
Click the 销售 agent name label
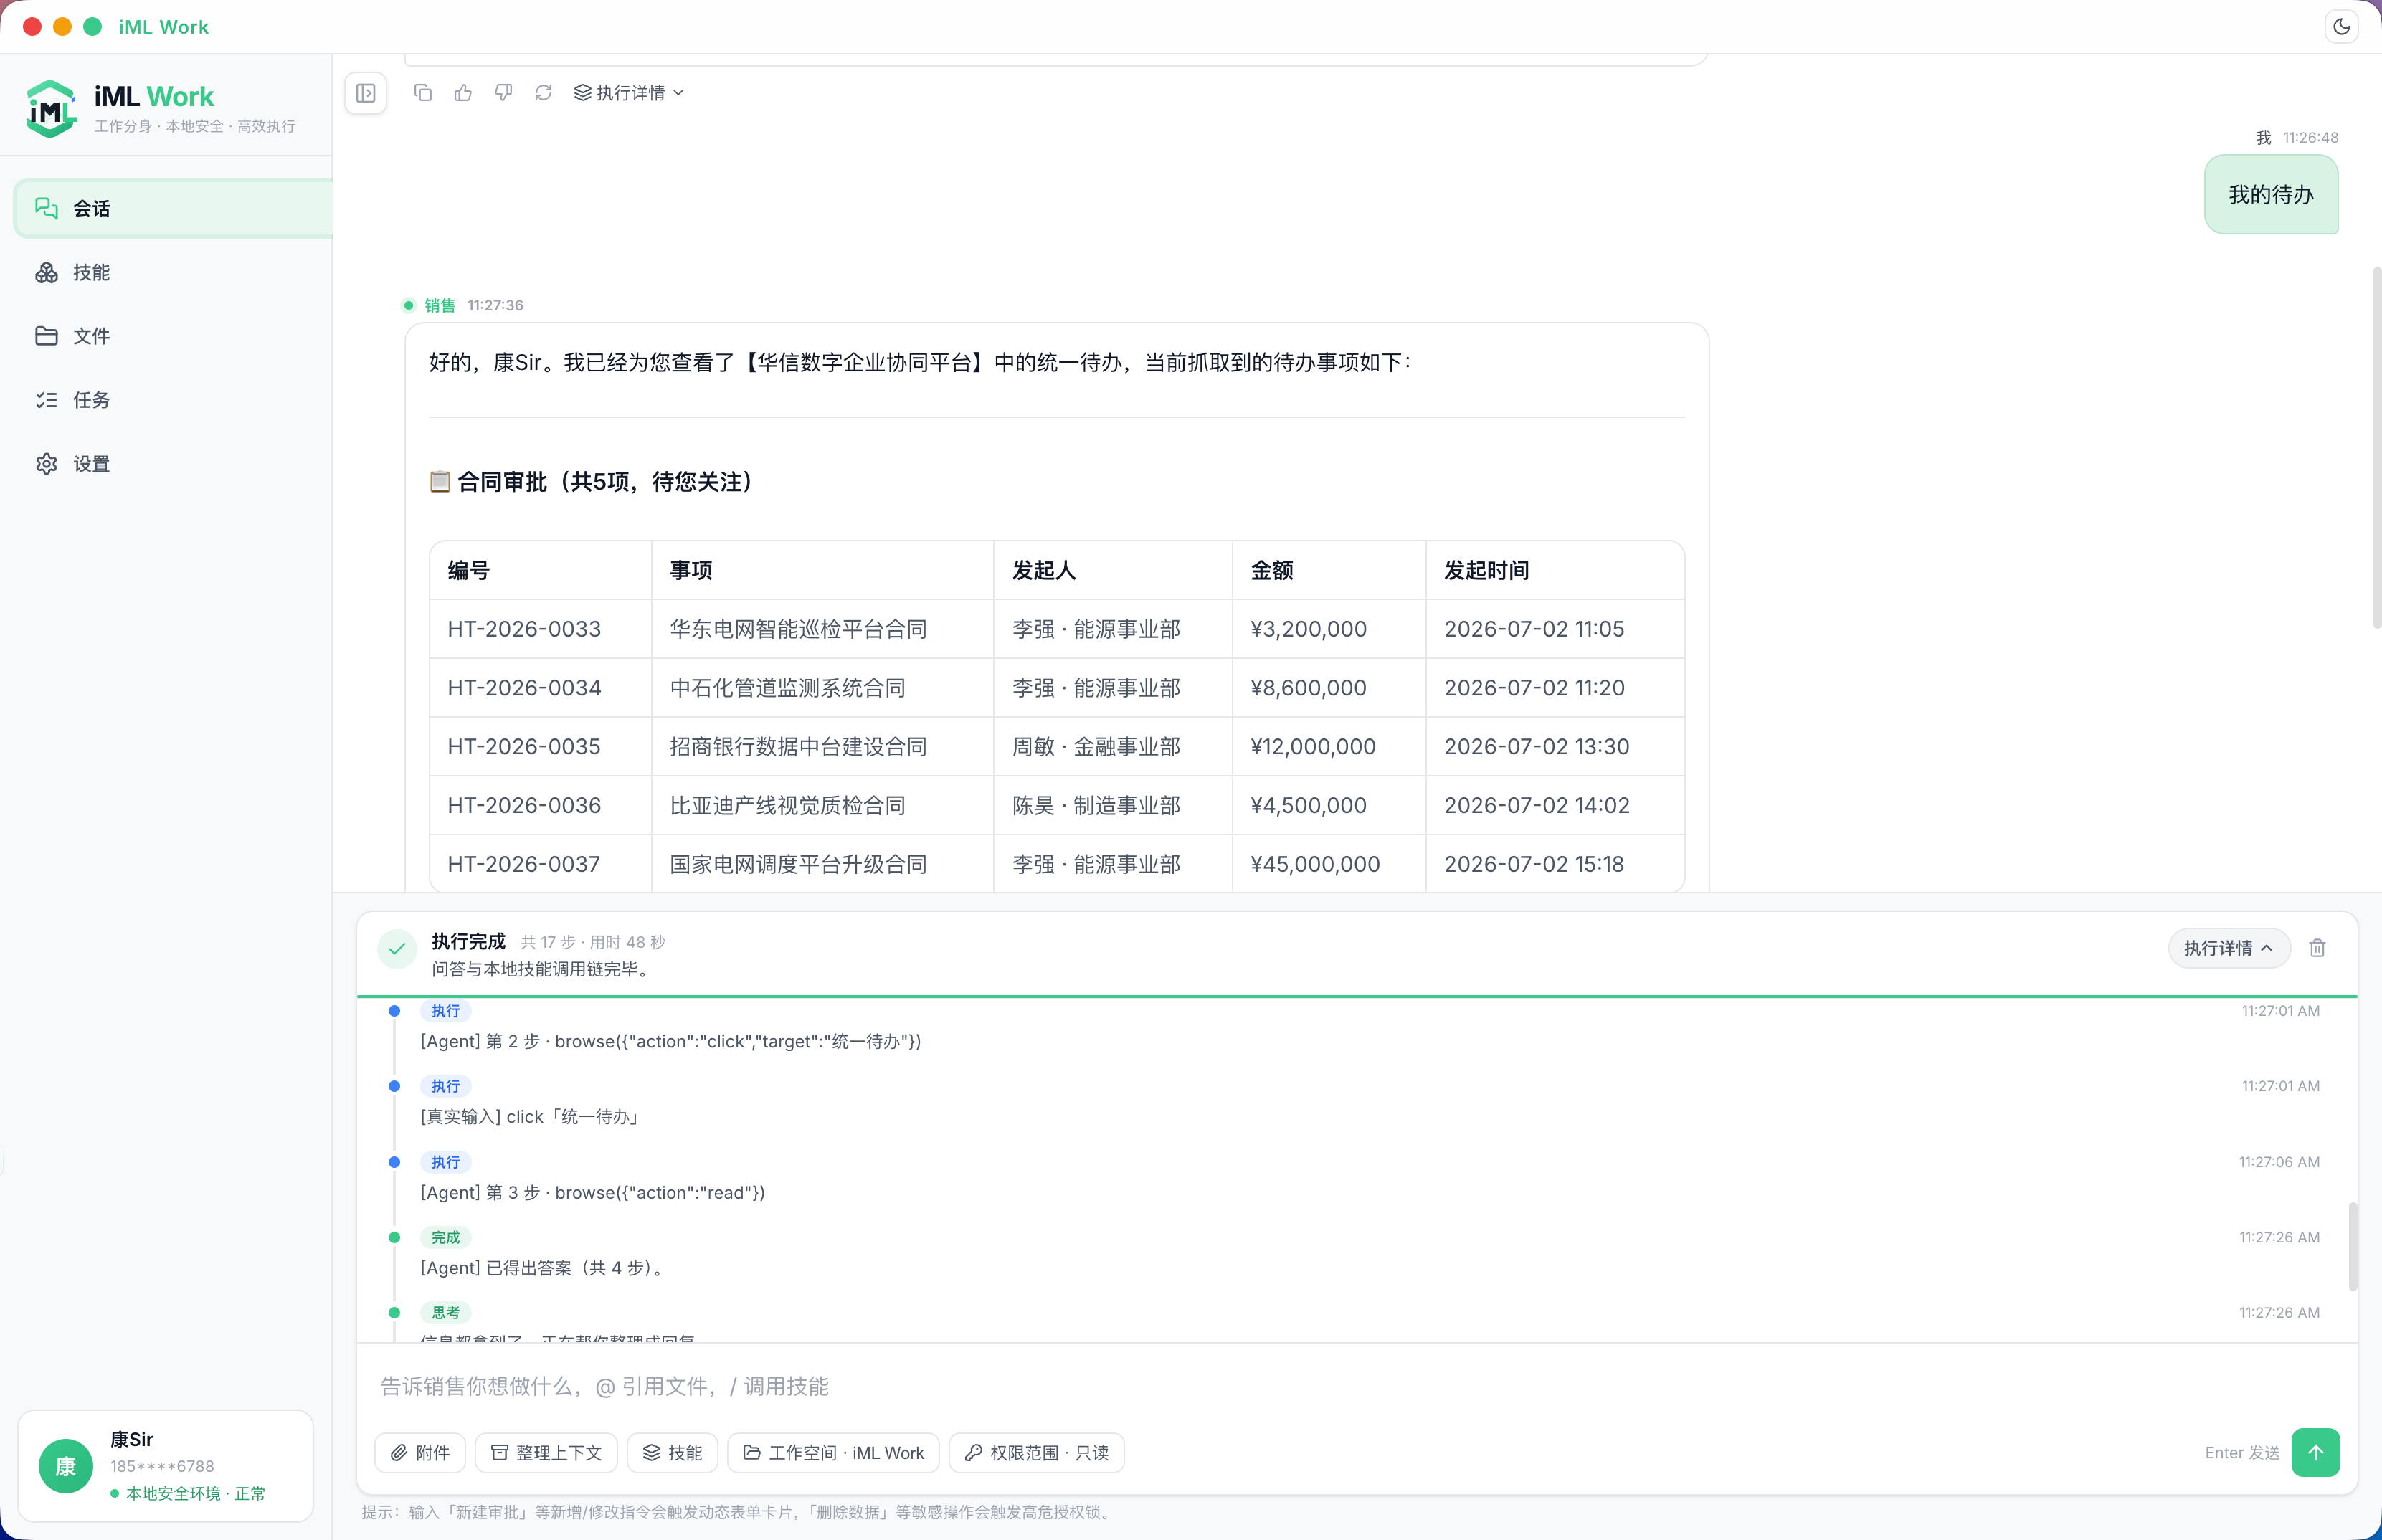coord(439,305)
